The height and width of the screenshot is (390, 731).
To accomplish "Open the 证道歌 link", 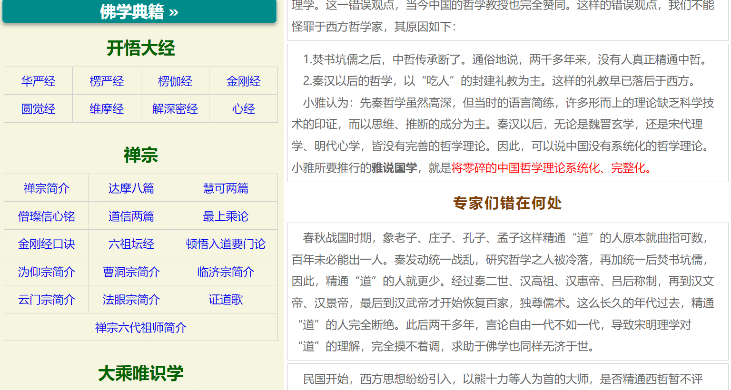I will (226, 300).
